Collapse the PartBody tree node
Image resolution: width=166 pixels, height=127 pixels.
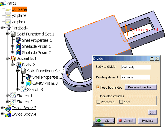[x=2, y=27]
